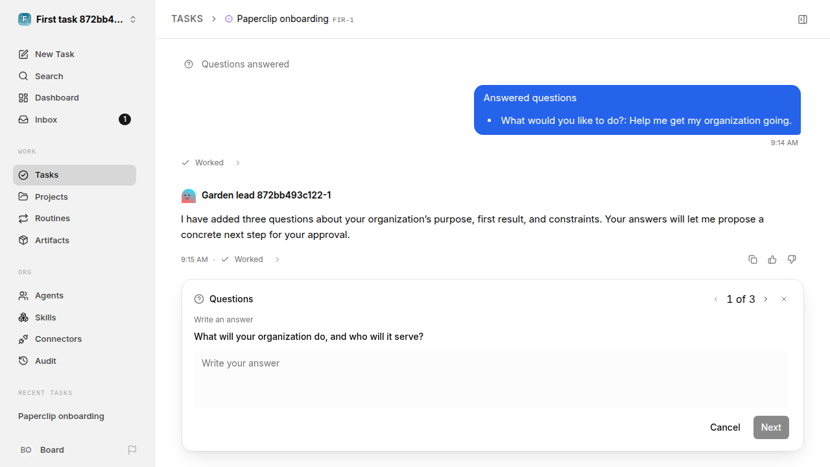Open the Audit history icon

(23, 361)
